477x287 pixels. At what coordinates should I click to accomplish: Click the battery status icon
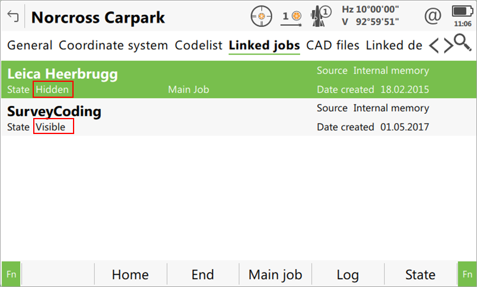pos(460,12)
